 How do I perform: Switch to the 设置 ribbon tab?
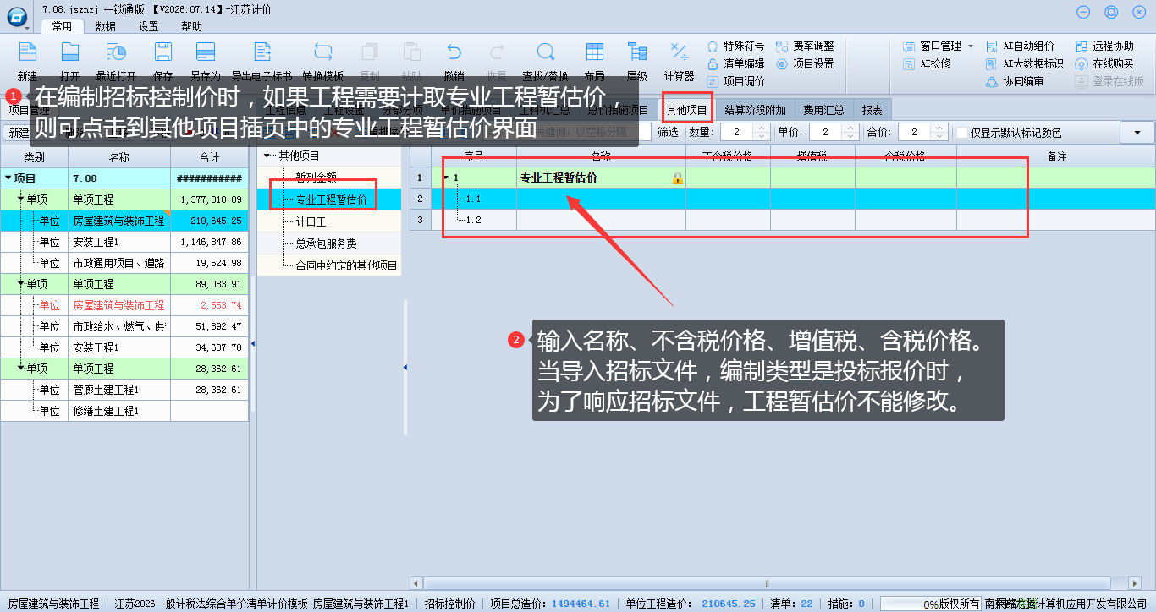click(x=148, y=26)
